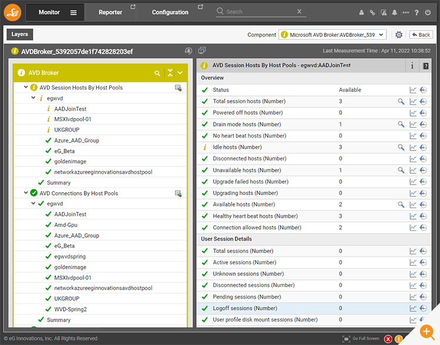The image size is (440, 345).
Task: Switch to the Monitor tab
Action: 49,12
